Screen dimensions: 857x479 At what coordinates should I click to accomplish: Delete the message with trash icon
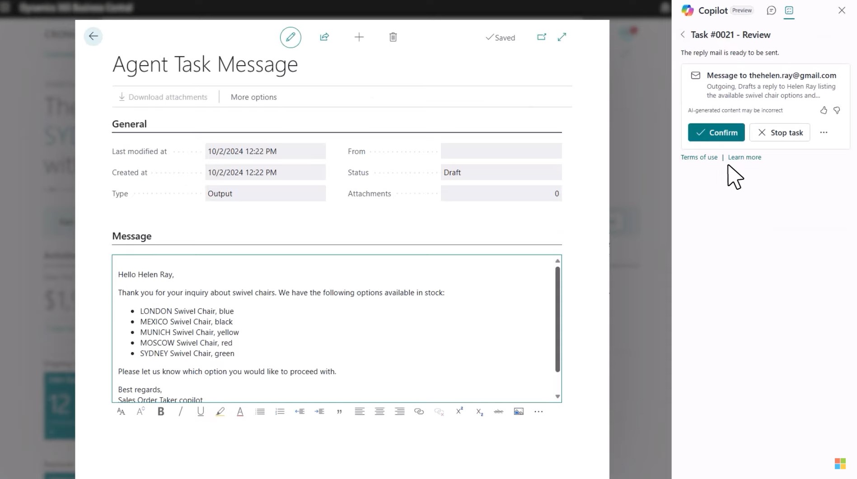[x=393, y=37]
